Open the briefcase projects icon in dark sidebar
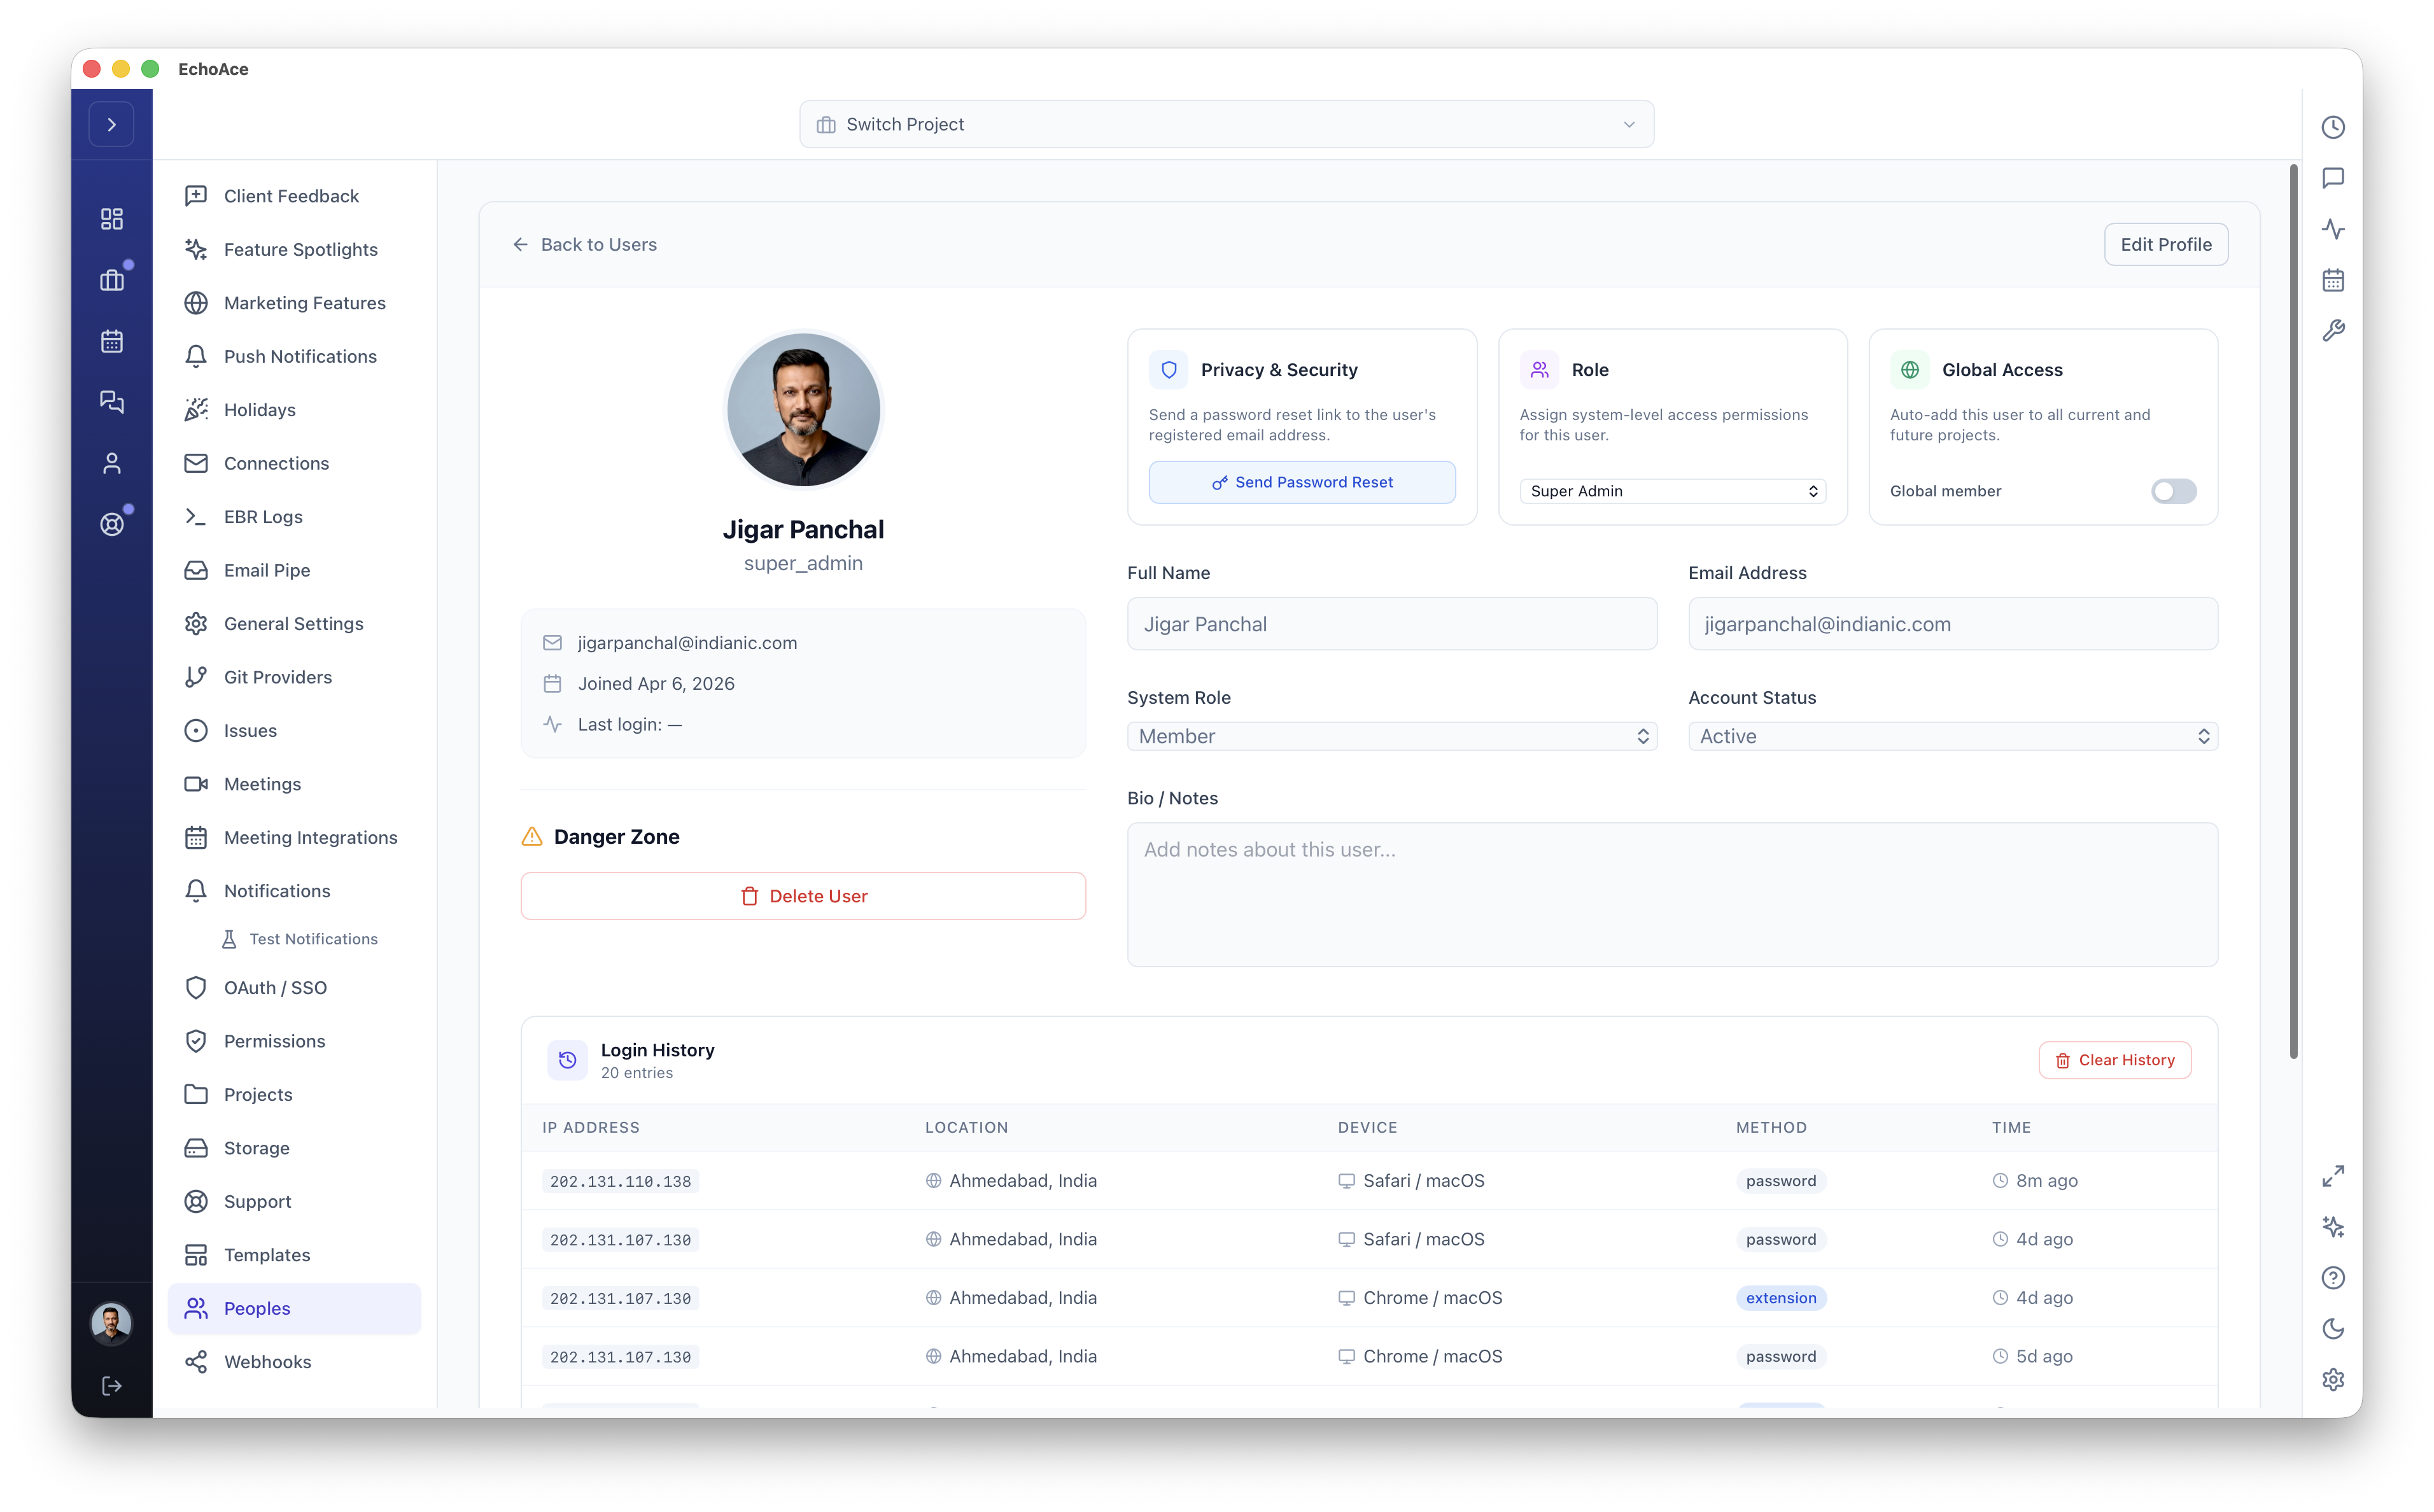This screenshot has height=1512, width=2434. click(x=111, y=280)
